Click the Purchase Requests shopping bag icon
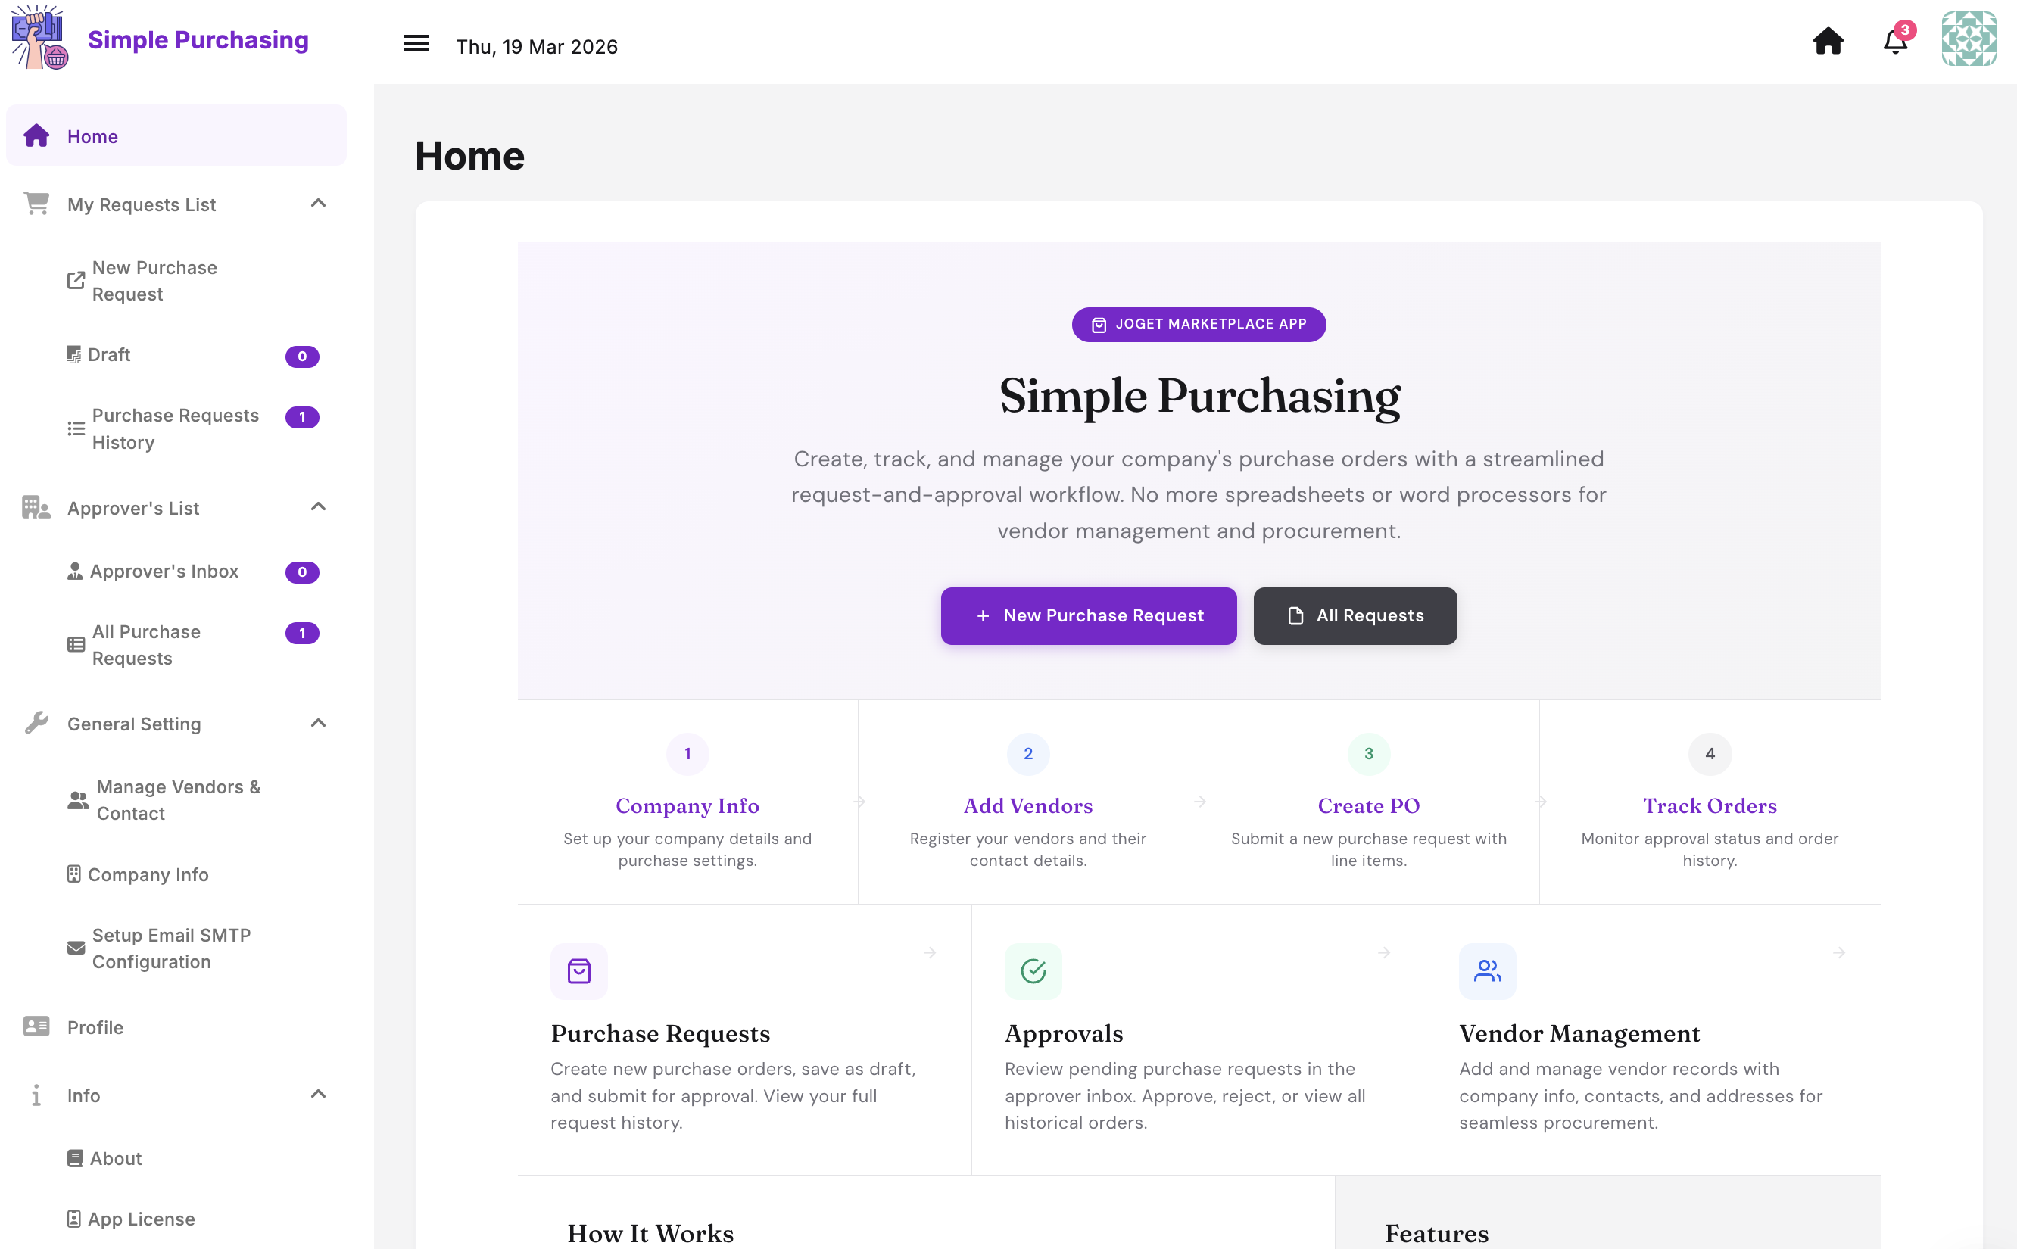2017x1249 pixels. [579, 970]
